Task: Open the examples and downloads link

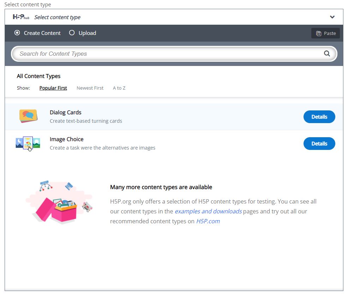Action: pyautogui.click(x=208, y=211)
